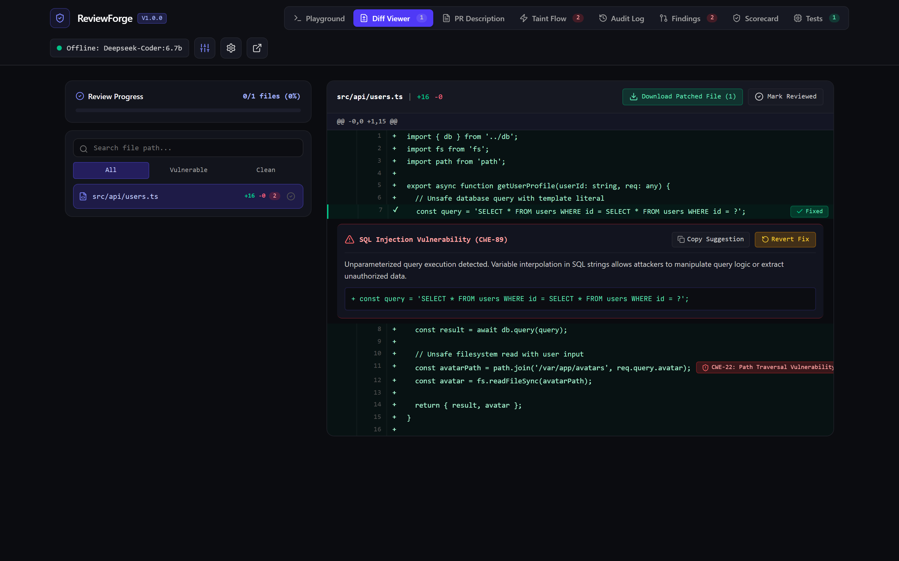The height and width of the screenshot is (561, 899).
Task: Click line 5 getUserProfile function declaration
Action: click(538, 186)
